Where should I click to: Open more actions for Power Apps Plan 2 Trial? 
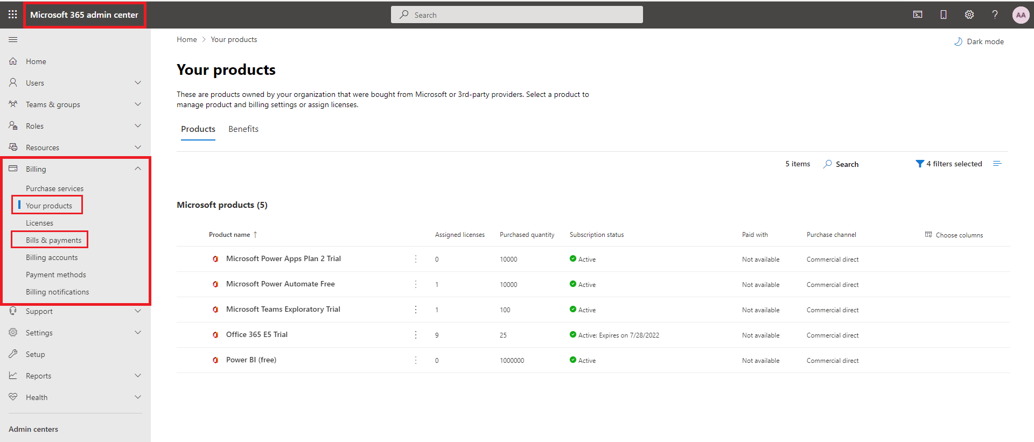click(416, 259)
